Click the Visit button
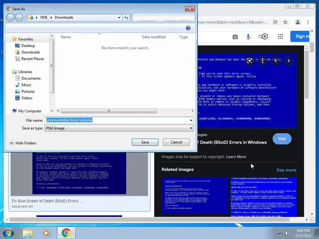 point(282,138)
